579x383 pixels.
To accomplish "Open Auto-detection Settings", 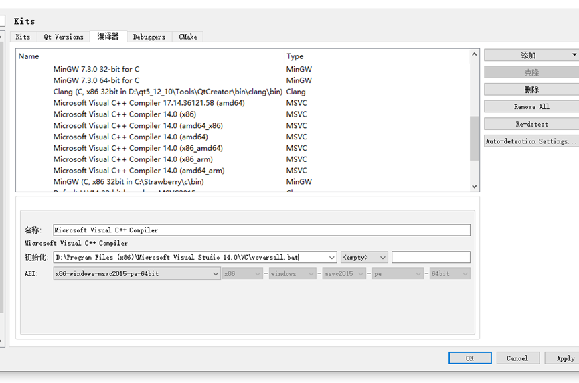I will [x=531, y=141].
